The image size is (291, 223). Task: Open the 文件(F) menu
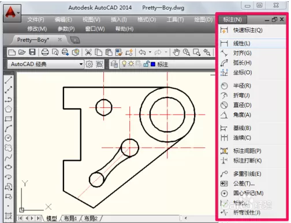click(x=36, y=20)
